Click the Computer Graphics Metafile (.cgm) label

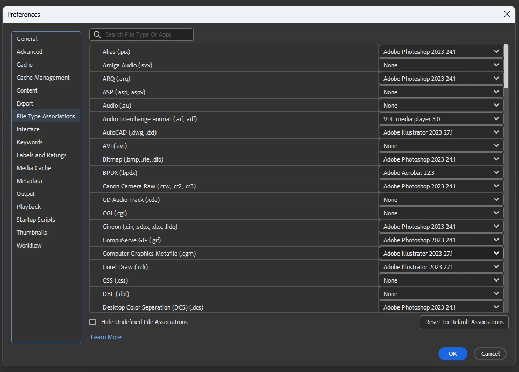tap(150, 254)
